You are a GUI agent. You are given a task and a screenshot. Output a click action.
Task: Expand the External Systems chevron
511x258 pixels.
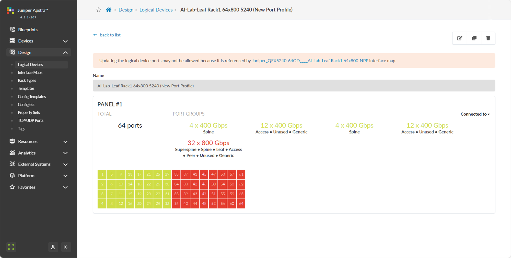[x=65, y=164]
